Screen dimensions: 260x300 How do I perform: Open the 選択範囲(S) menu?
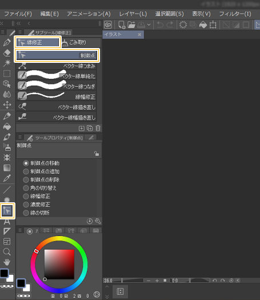pyautogui.click(x=169, y=14)
